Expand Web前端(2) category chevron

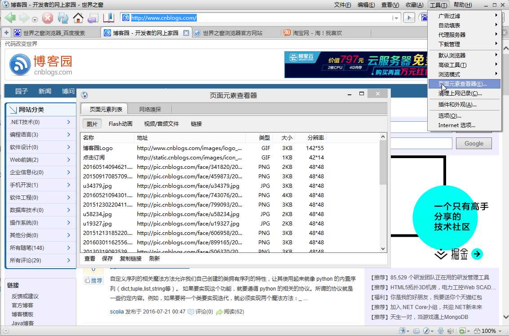pos(68,160)
